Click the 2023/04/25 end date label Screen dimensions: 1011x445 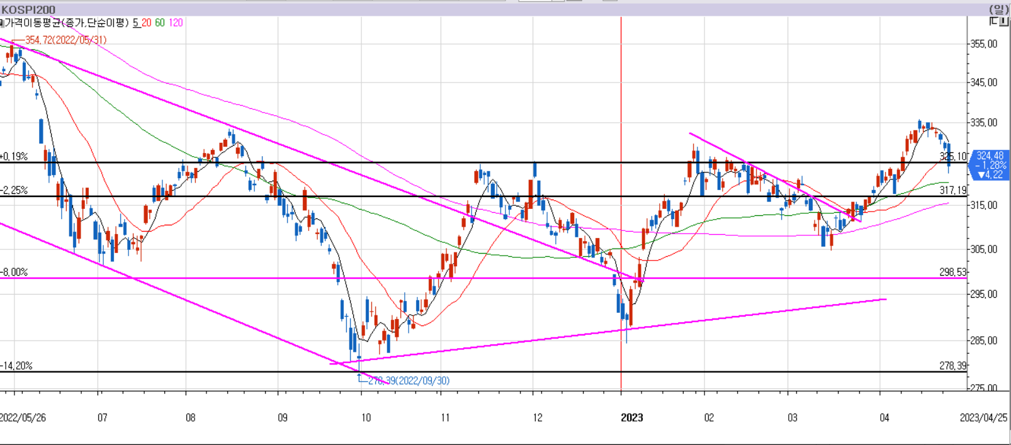(983, 417)
